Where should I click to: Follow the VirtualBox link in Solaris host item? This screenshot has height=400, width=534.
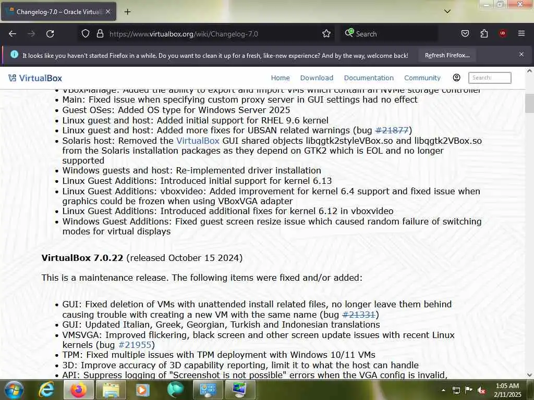click(198, 141)
